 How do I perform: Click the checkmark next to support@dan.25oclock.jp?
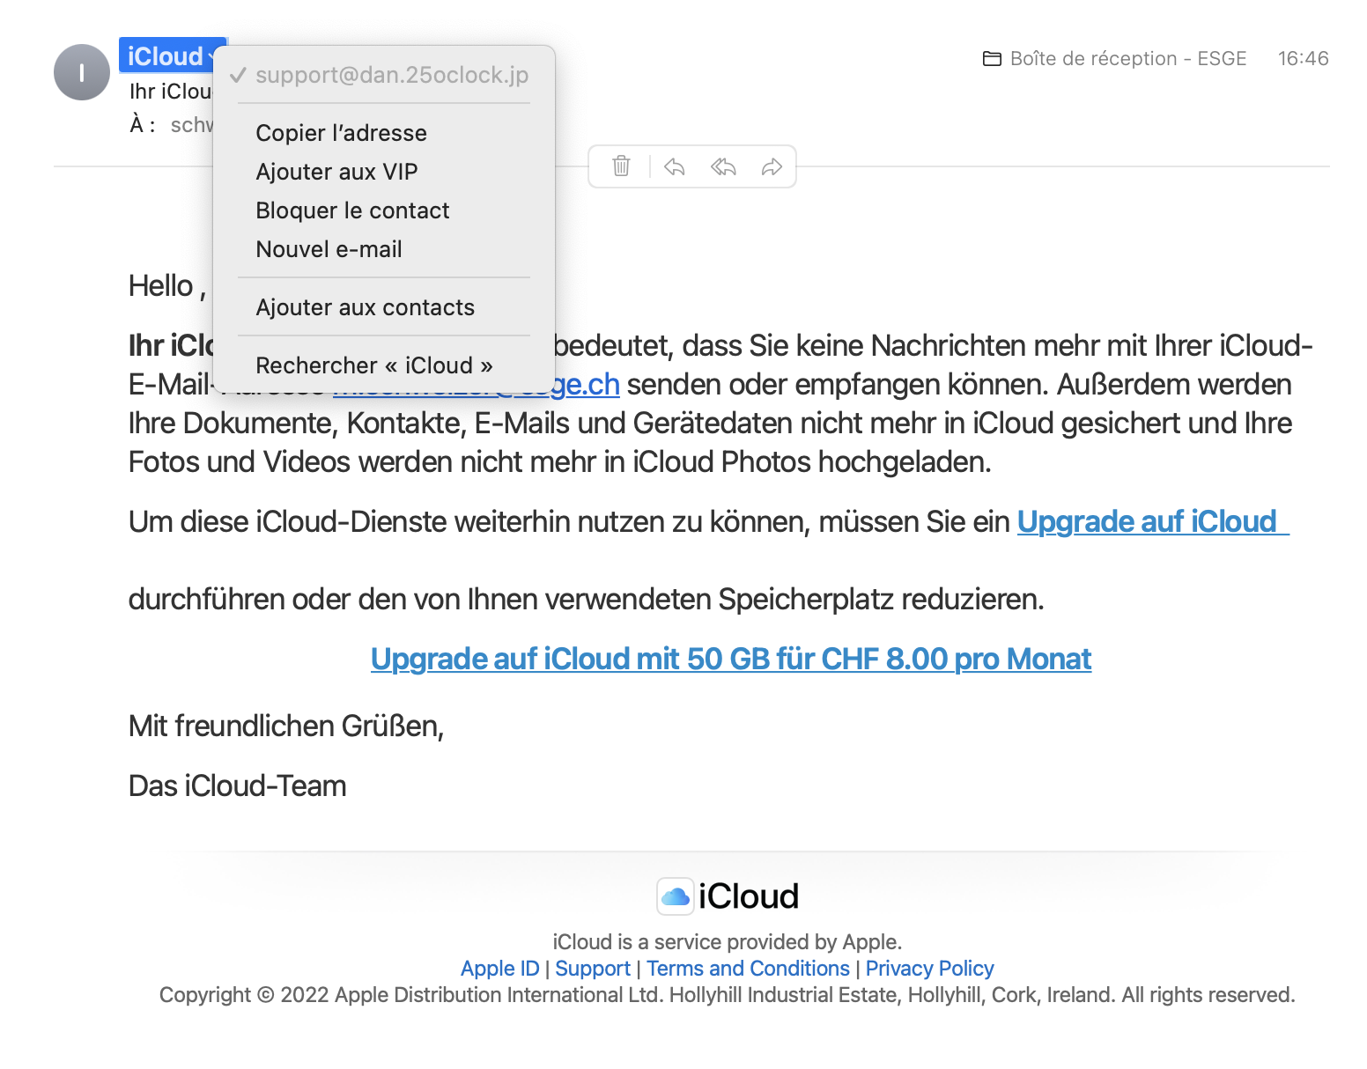[237, 75]
